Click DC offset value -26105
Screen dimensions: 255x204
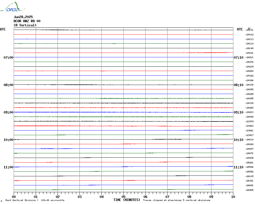point(249,176)
